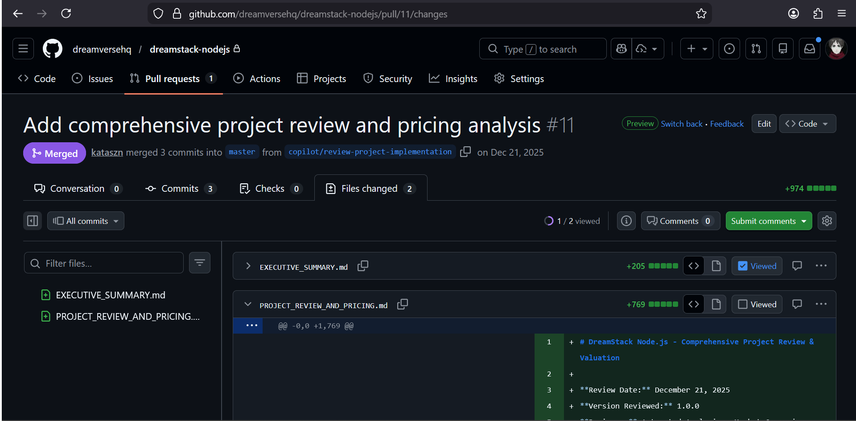Collapse the file tree sidebar panel
Image resolution: width=856 pixels, height=421 pixels.
33,220
